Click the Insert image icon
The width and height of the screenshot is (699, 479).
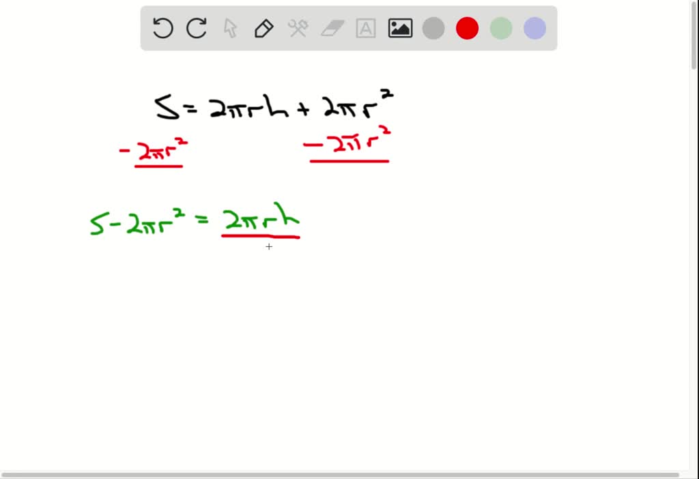pyautogui.click(x=400, y=28)
